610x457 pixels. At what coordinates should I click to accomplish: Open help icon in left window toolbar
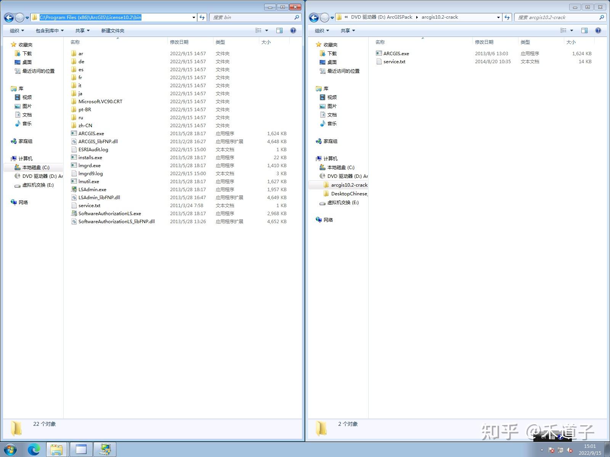[x=293, y=30]
